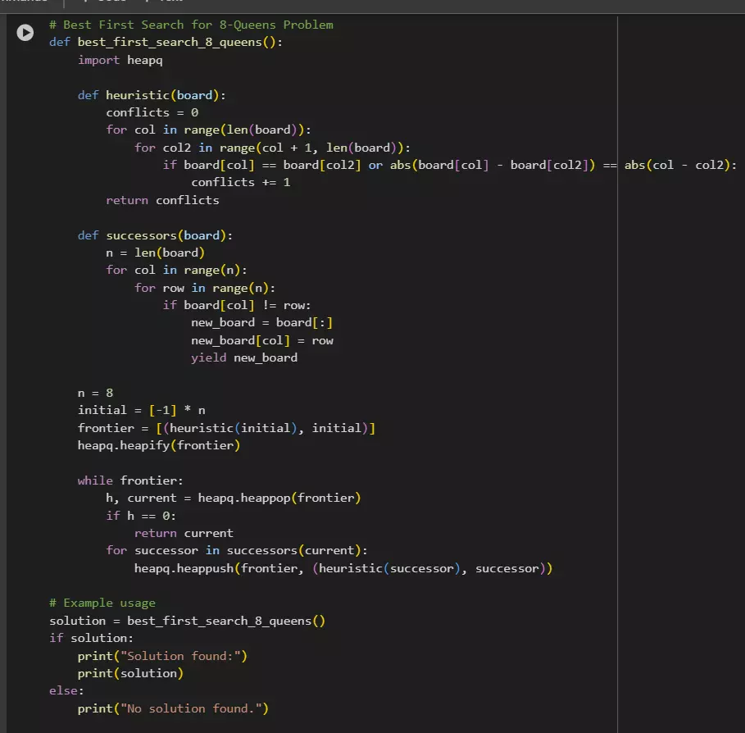
Task: Click the 'conflicts = 0' line
Action: pos(152,112)
